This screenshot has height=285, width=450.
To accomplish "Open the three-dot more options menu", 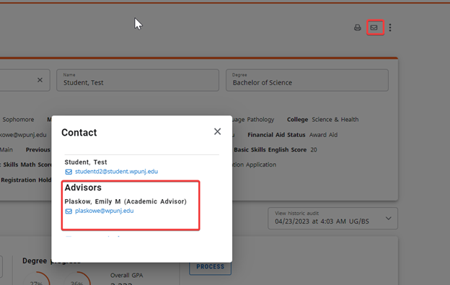I will 390,27.
